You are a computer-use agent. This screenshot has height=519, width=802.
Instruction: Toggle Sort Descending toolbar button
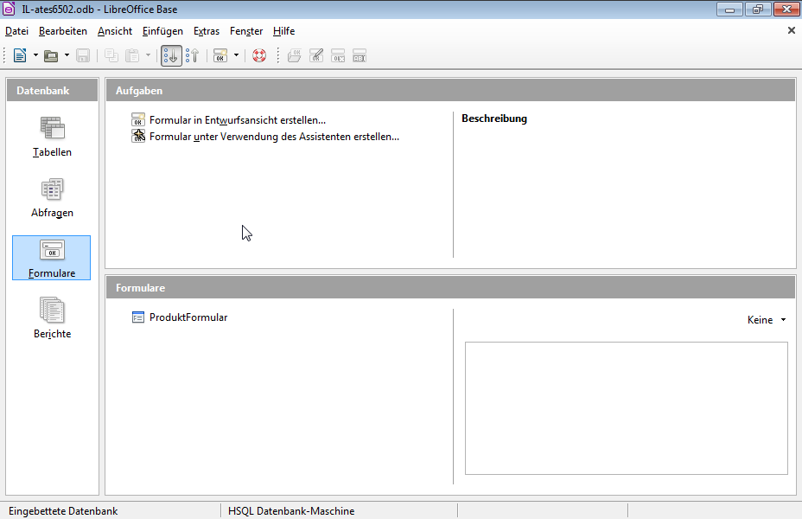point(193,55)
